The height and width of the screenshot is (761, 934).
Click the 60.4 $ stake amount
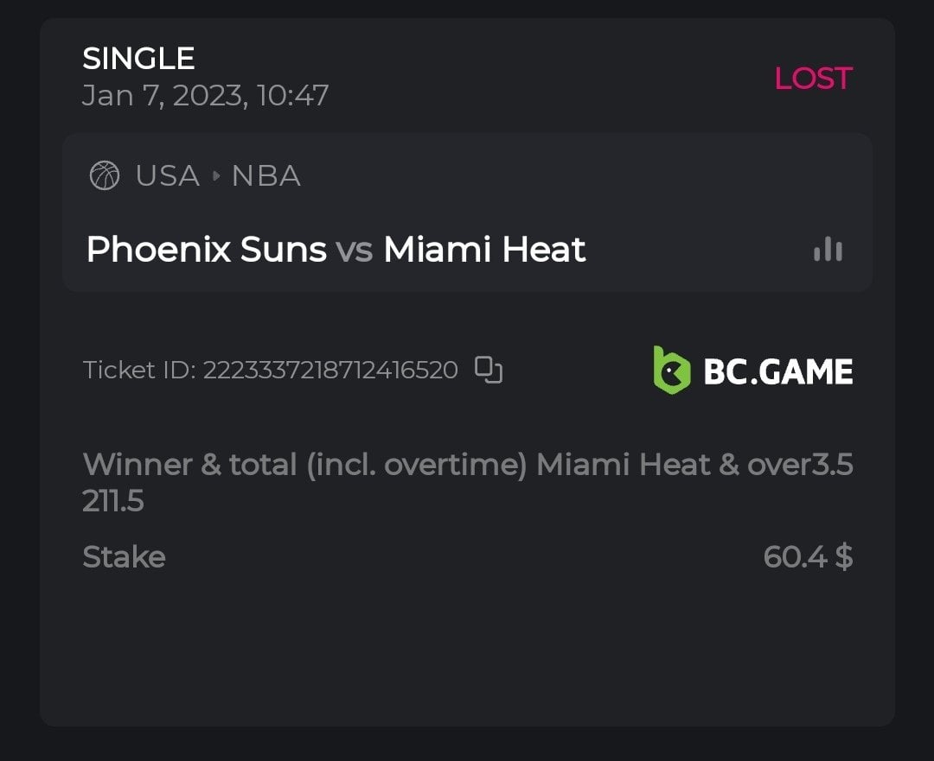[808, 557]
